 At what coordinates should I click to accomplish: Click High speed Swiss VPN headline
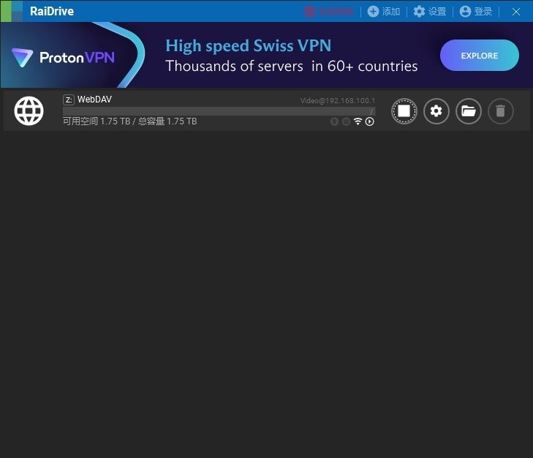[248, 45]
